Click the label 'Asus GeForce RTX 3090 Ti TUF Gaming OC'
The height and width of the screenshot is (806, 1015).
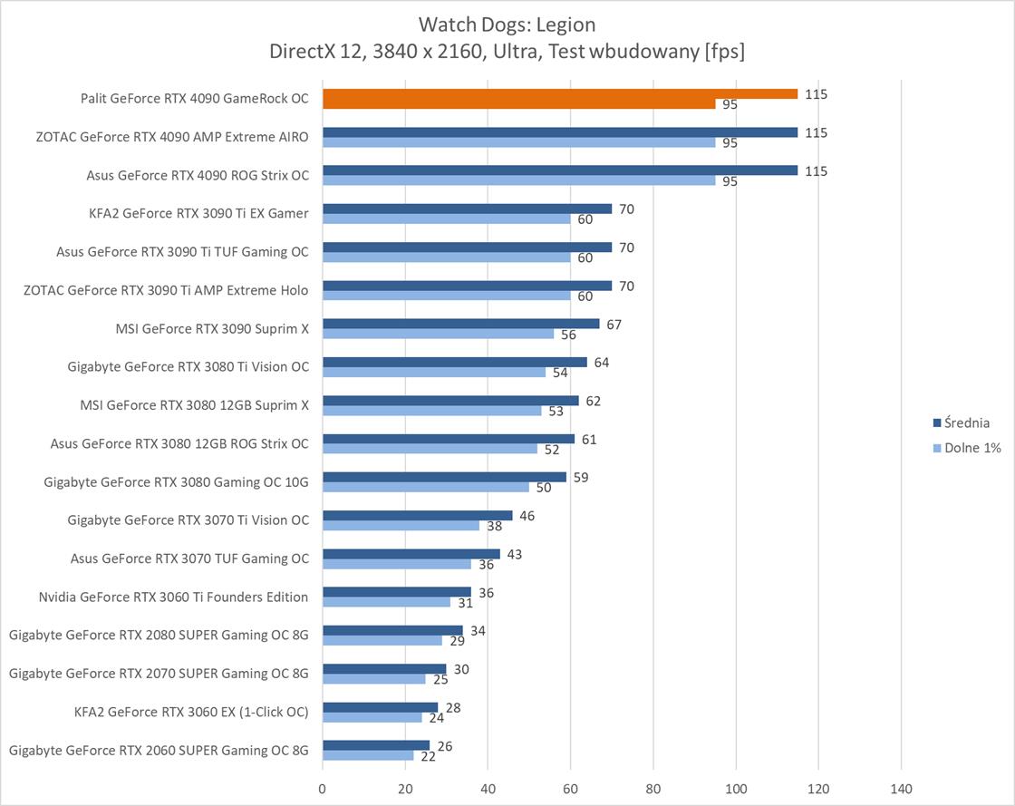click(182, 252)
